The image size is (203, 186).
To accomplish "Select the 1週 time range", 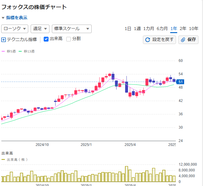I will pyautogui.click(x=137, y=29).
